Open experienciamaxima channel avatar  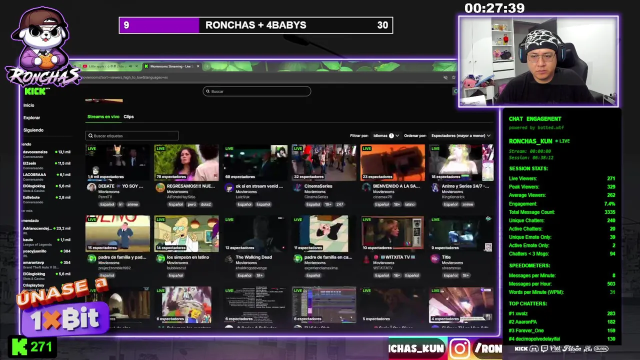coord(297,258)
